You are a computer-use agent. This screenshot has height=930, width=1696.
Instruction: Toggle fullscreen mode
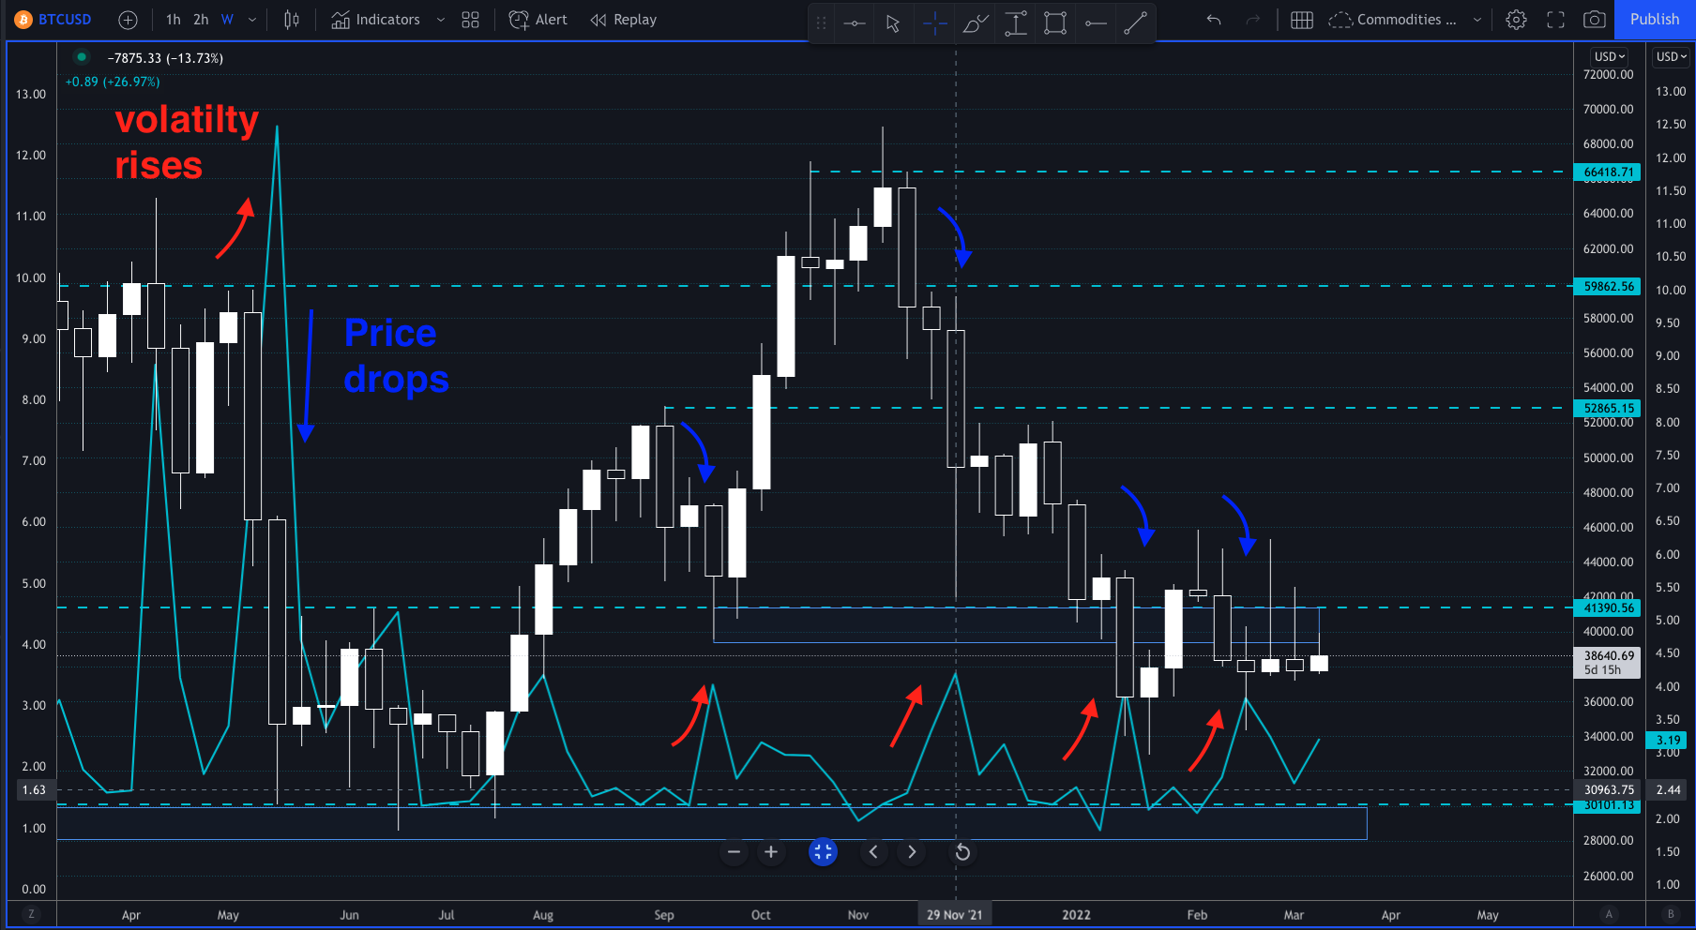pos(1555,20)
